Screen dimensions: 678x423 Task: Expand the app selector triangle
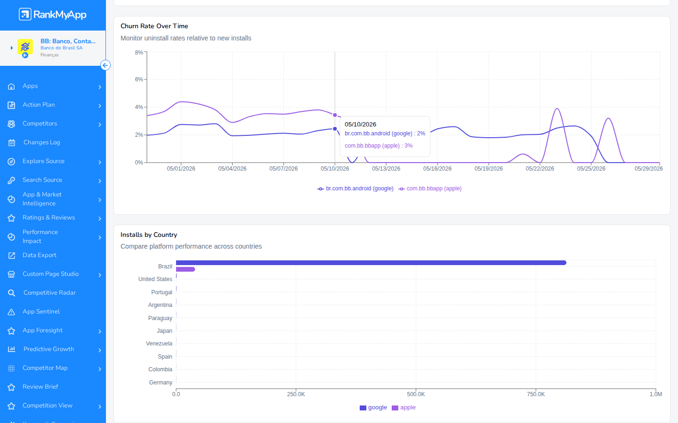(x=12, y=48)
